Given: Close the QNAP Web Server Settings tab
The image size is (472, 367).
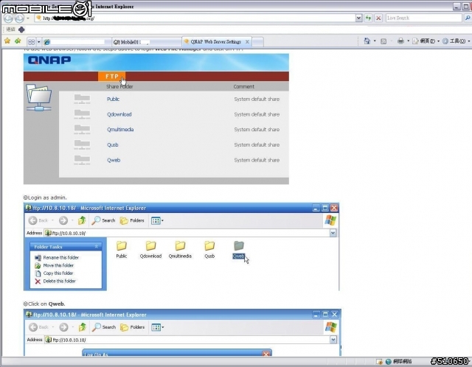Looking at the screenshot, I should pos(247,42).
